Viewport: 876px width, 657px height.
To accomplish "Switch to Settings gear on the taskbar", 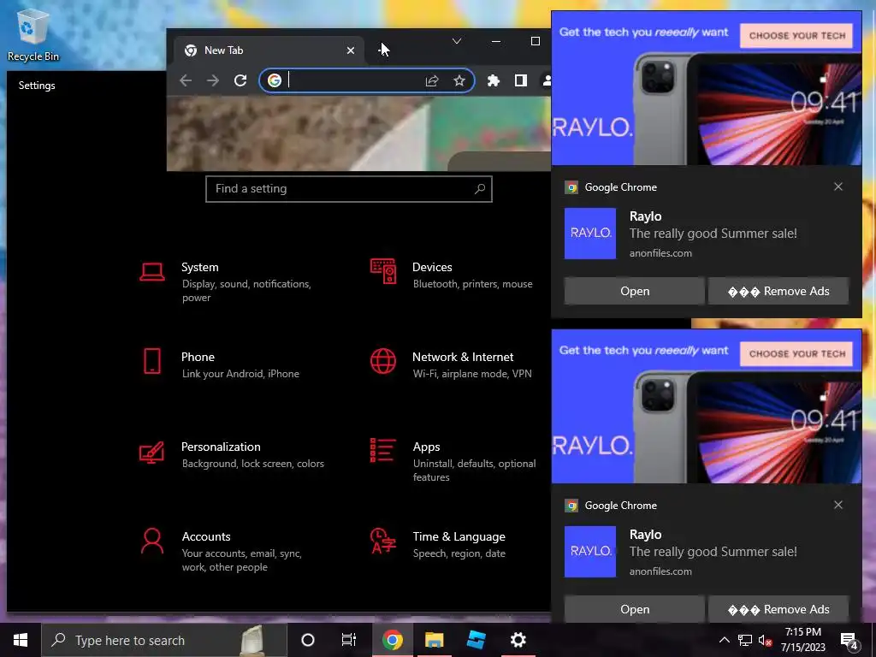I will click(x=518, y=640).
